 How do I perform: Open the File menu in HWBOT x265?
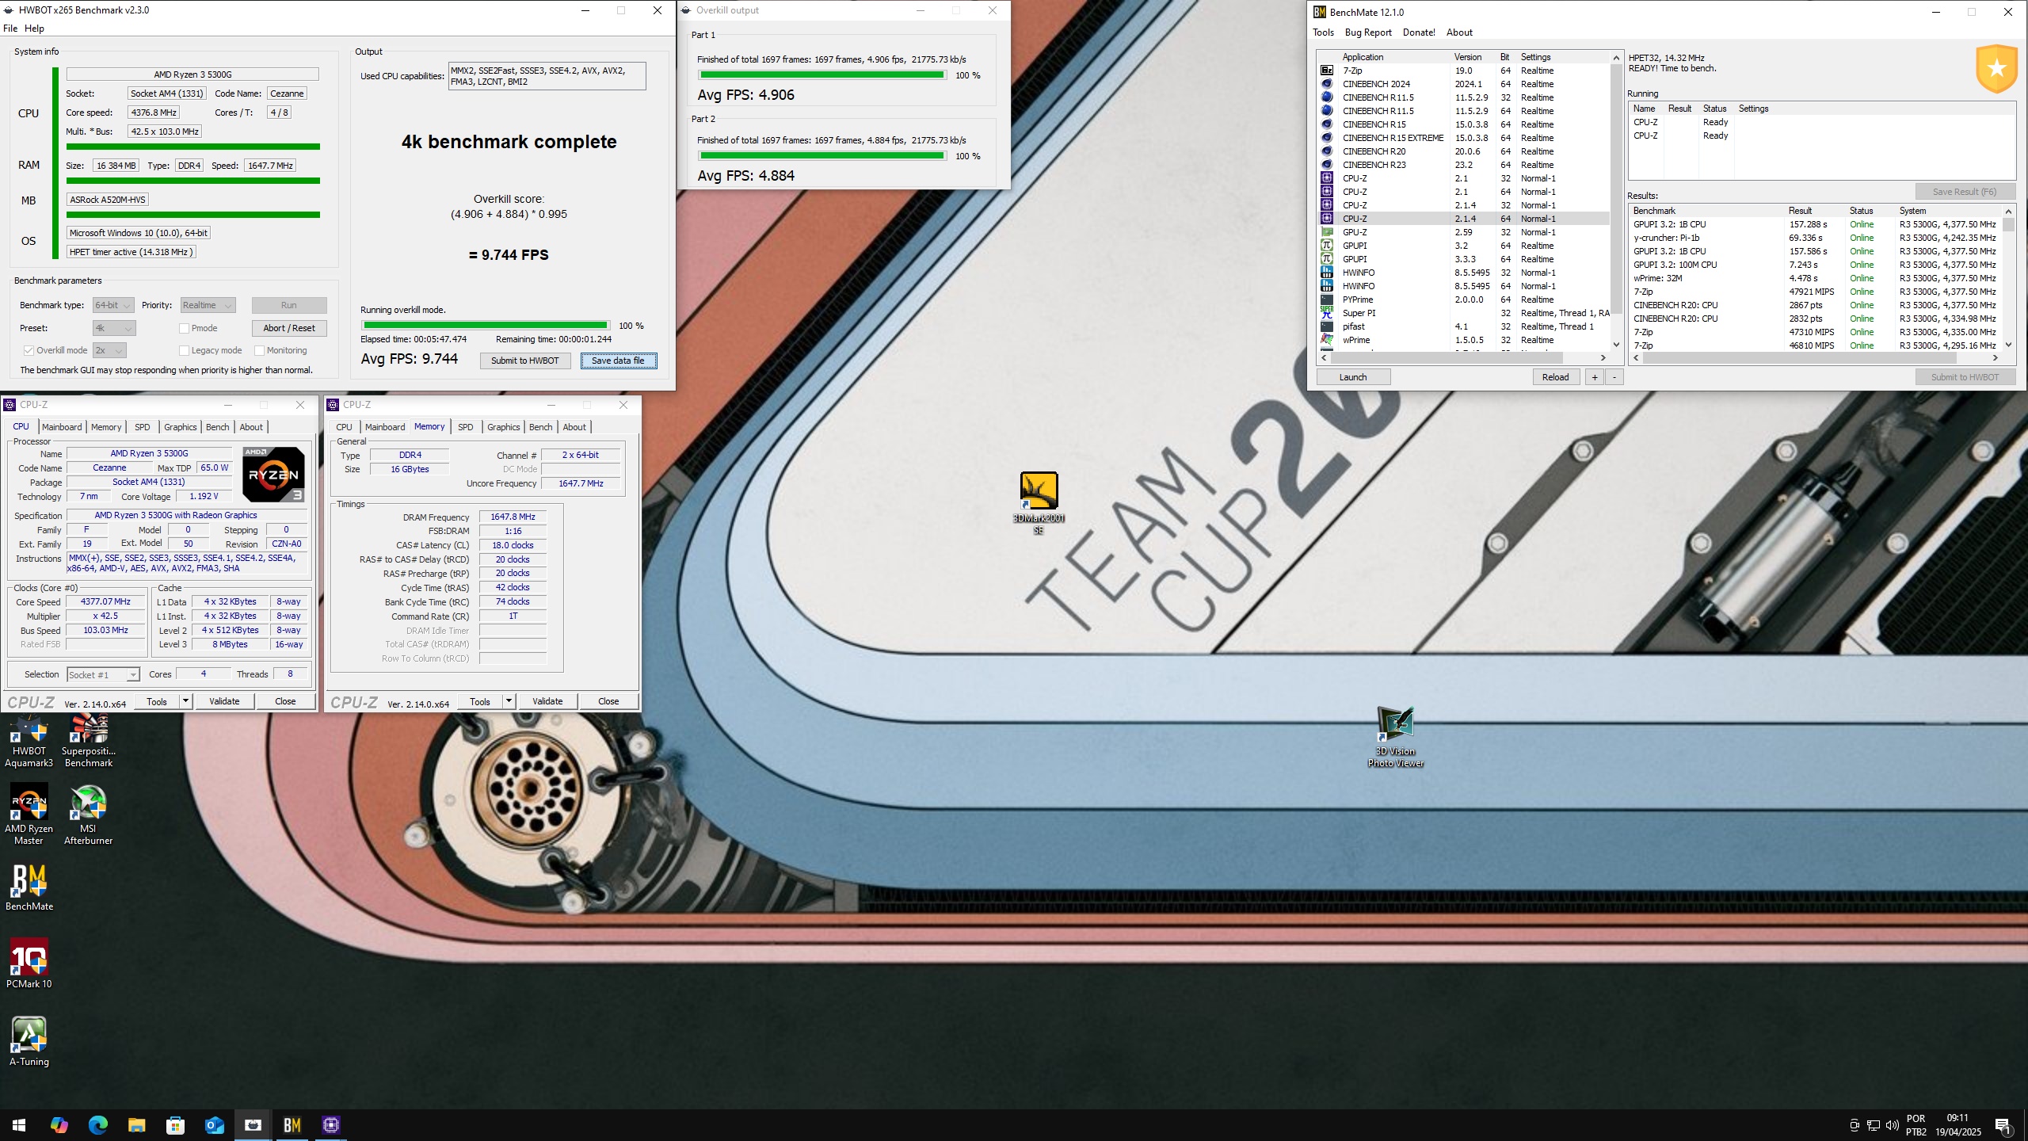pos(10,29)
